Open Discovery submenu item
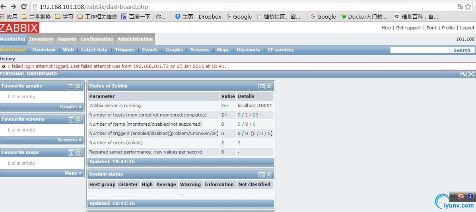The width and height of the screenshot is (476, 212). [248, 50]
